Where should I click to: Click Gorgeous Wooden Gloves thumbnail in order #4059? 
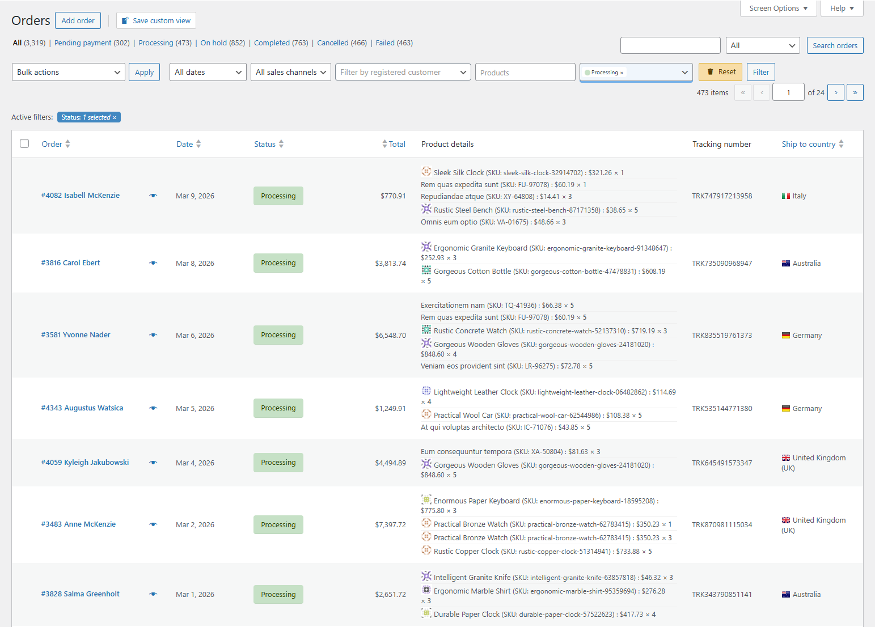pyautogui.click(x=426, y=464)
